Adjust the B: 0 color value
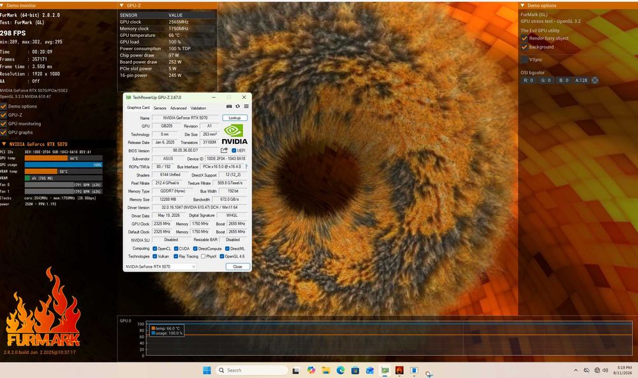 (563, 80)
